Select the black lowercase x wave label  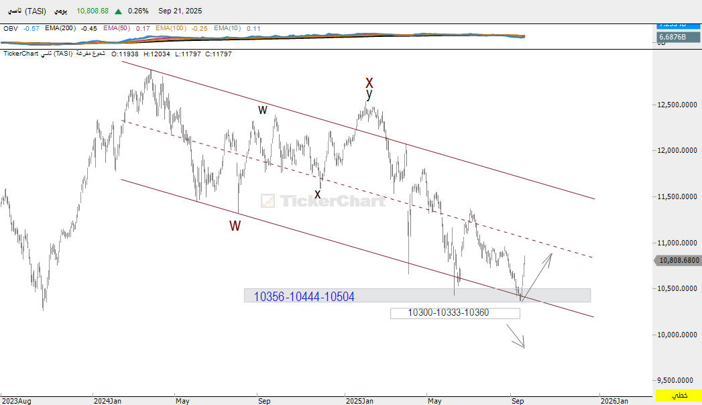(318, 194)
